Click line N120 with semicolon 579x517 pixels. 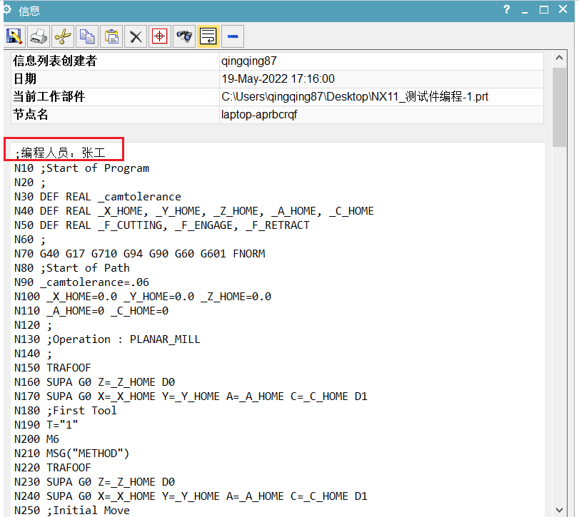pos(34,325)
